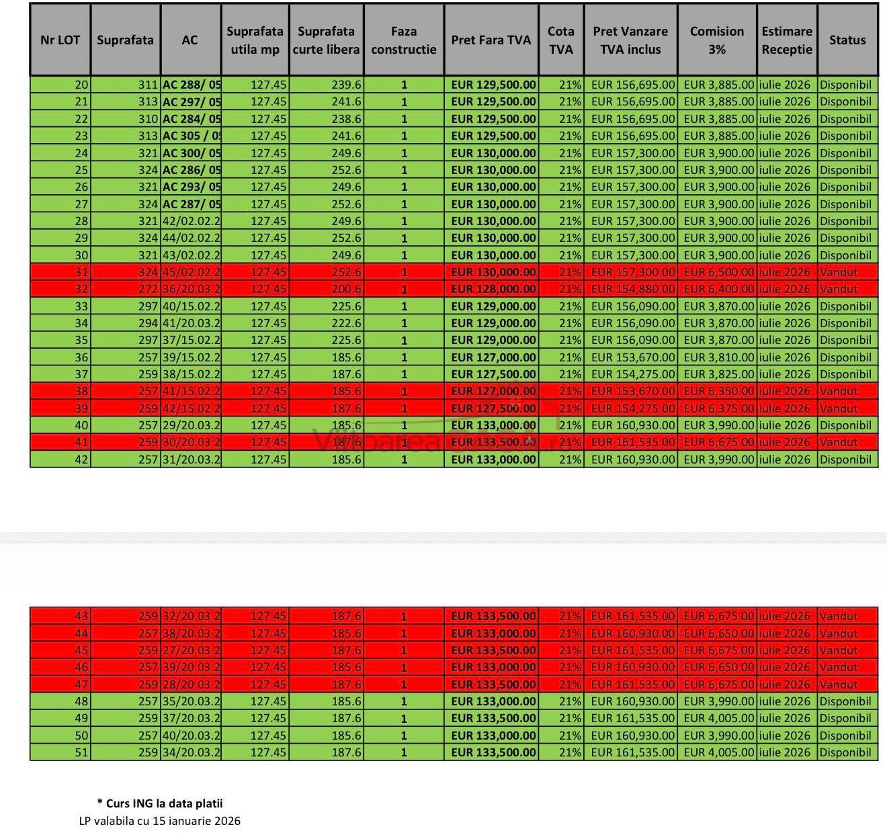This screenshot has width=887, height=833.
Task: Click the Curs ING la data platii note
Action: (160, 803)
